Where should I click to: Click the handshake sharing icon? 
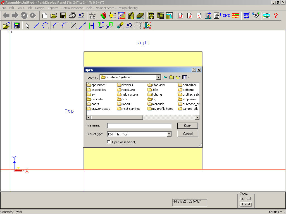256,16
